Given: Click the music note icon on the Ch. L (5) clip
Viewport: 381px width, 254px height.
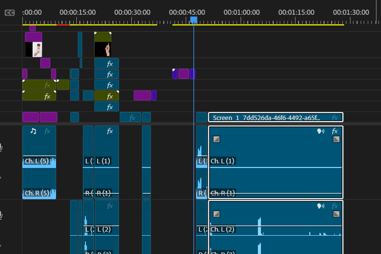Looking at the screenshot, I should click(x=33, y=131).
